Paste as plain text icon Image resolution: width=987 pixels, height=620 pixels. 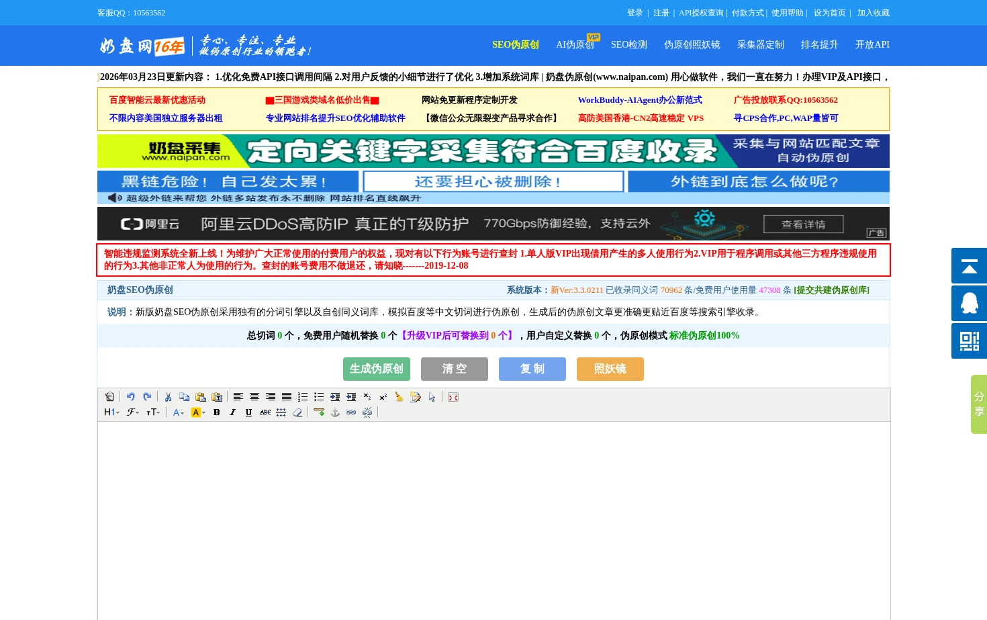point(216,397)
